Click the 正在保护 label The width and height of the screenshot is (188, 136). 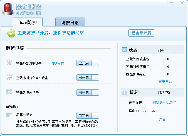135,102
